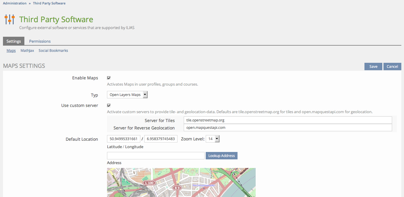Focus the Server for Reverse Geolocation field

click(287, 128)
